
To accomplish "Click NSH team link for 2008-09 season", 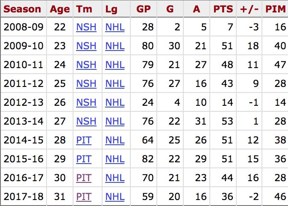I will [x=86, y=27].
